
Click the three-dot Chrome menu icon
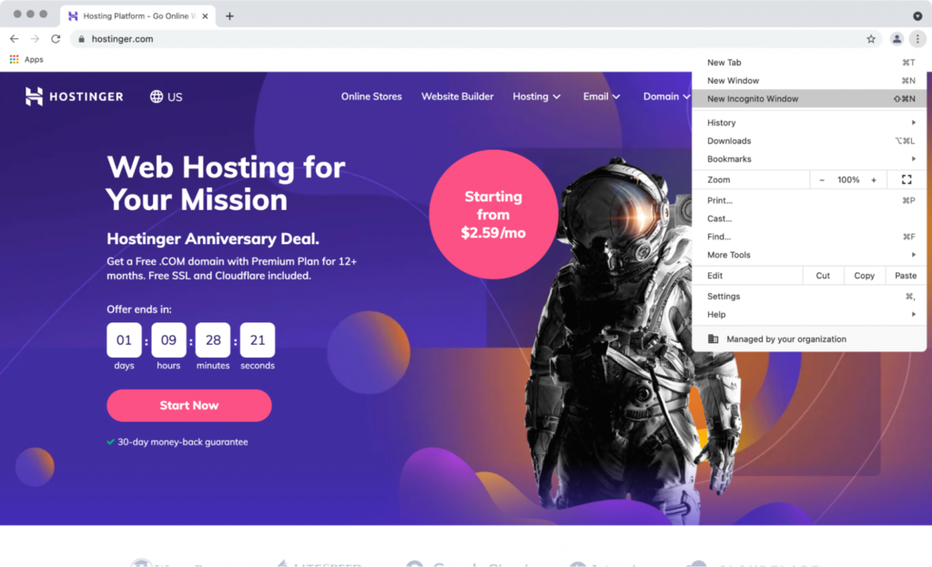[919, 38]
